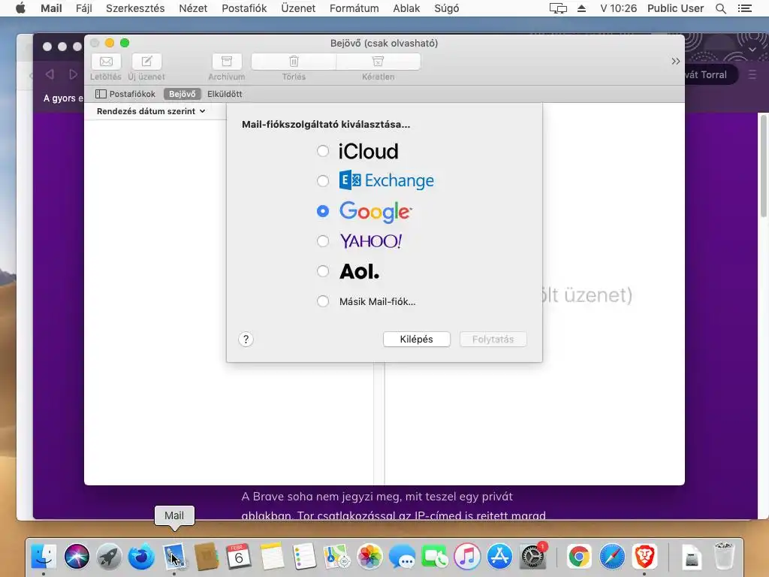Open System Preferences gear in dock
The width and height of the screenshot is (769, 577).
tap(532, 557)
